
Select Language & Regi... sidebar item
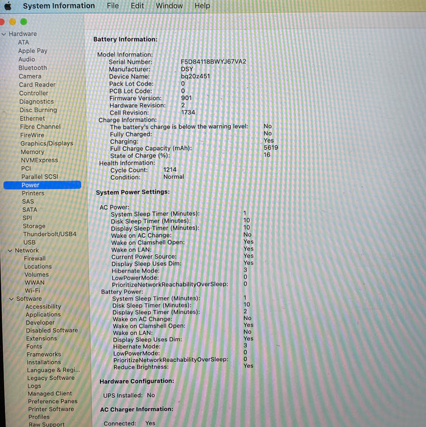53,370
